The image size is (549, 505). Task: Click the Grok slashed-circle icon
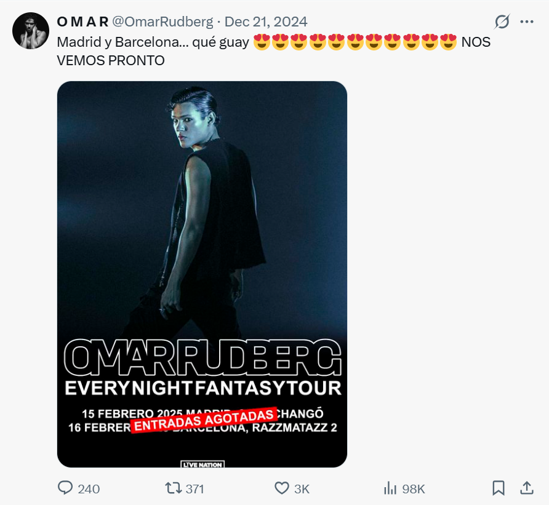(502, 22)
